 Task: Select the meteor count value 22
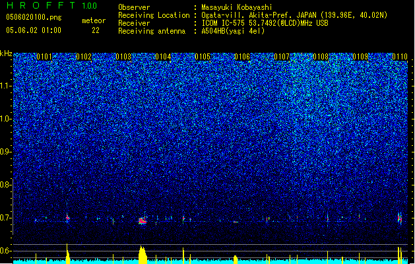pyautogui.click(x=96, y=30)
